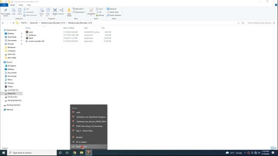Click Paste shortcut in the Clipboard group

pos(30,15)
